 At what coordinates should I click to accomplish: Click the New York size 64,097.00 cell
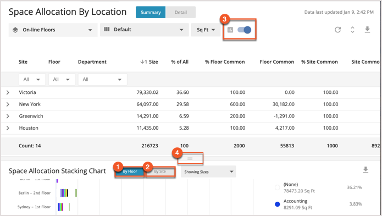point(147,104)
